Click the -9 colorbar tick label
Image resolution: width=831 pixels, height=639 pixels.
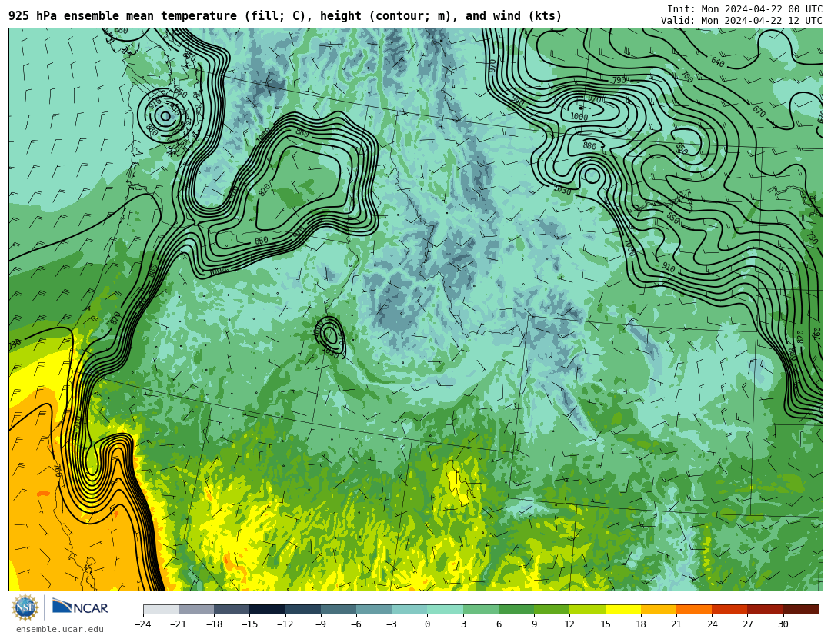point(321,624)
